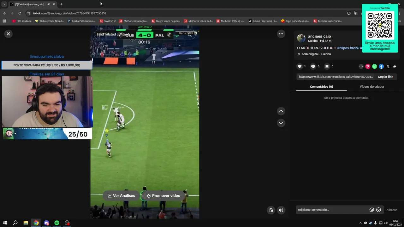Open the tab search dropdown

tap(4, 4)
